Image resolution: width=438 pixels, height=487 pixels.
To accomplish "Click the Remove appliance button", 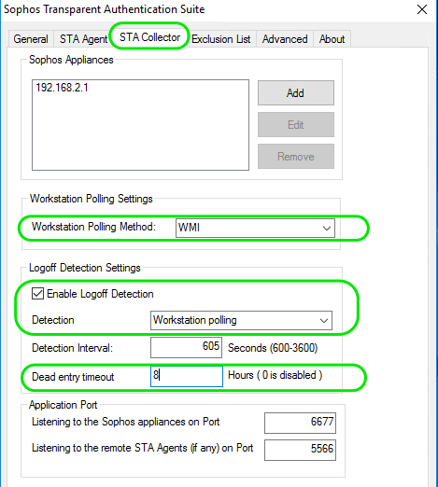I will point(296,156).
